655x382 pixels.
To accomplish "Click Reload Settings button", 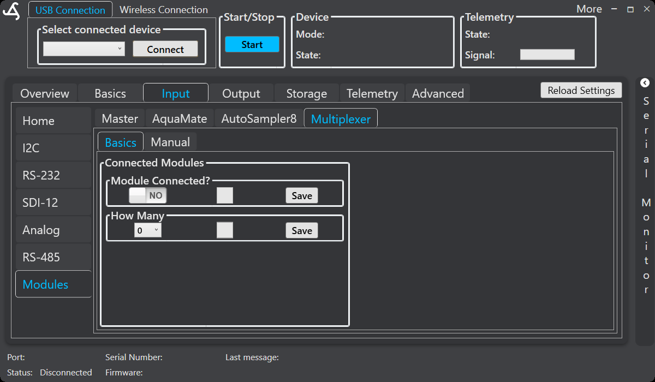I will point(581,91).
